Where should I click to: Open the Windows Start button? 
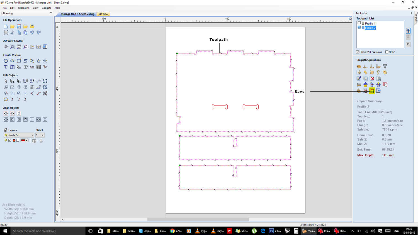(5, 231)
